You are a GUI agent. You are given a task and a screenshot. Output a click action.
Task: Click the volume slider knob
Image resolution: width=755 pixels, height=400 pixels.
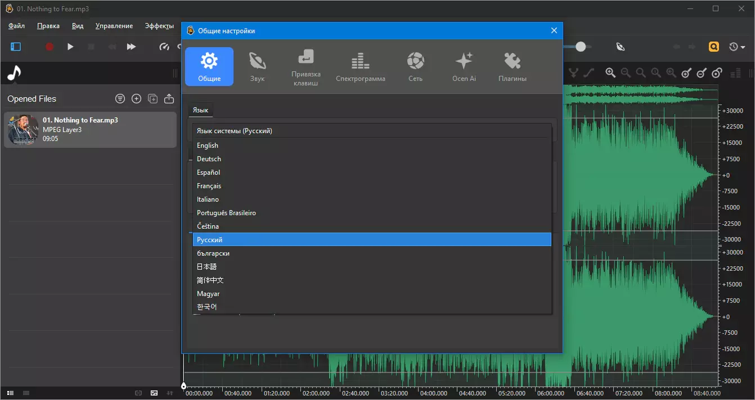(x=581, y=47)
